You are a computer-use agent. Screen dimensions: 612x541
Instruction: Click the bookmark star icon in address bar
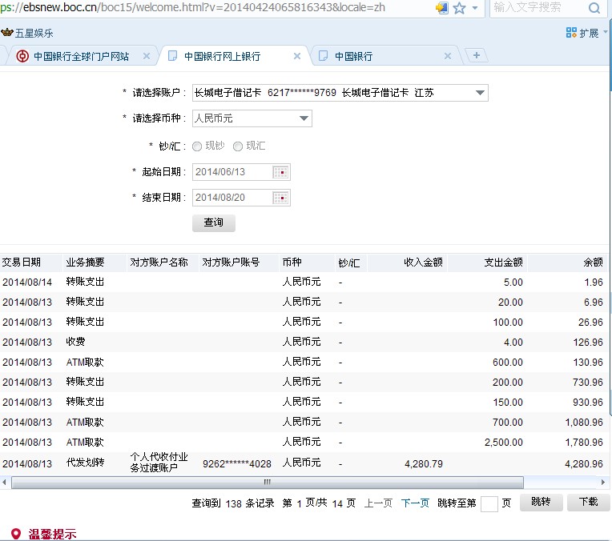pos(459,8)
